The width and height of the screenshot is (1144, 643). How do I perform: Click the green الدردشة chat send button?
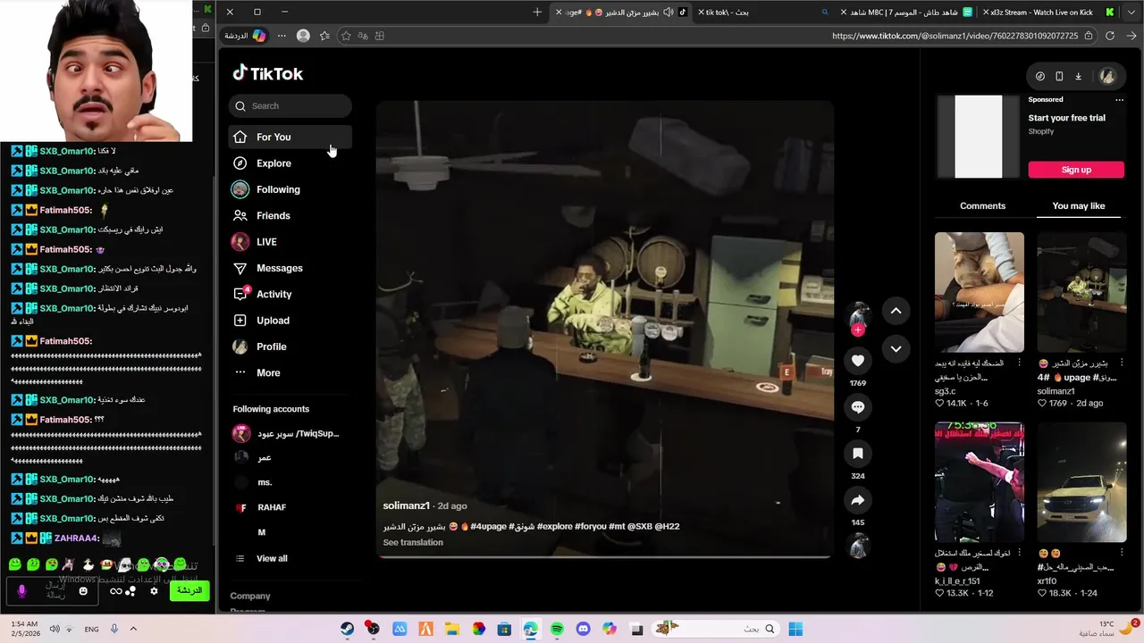point(189,590)
